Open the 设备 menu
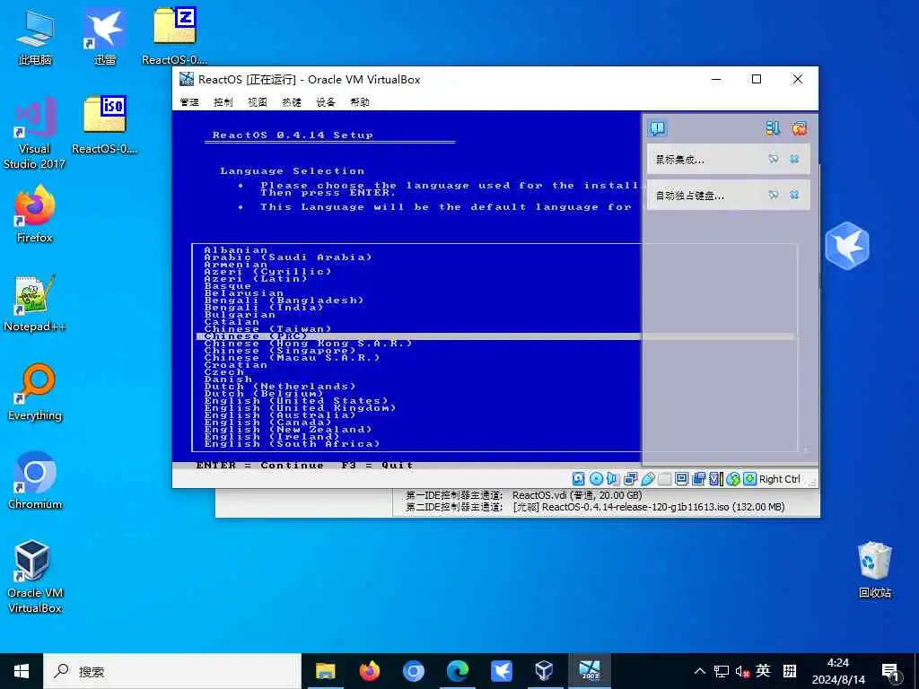Viewport: 919px width, 689px height. tap(326, 102)
